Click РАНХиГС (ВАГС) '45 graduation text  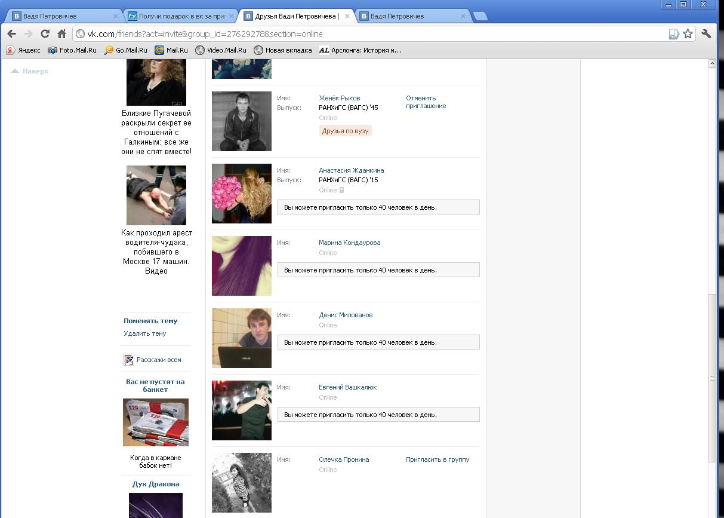click(x=349, y=108)
